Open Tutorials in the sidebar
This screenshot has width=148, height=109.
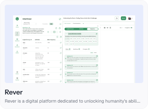tap(17, 79)
